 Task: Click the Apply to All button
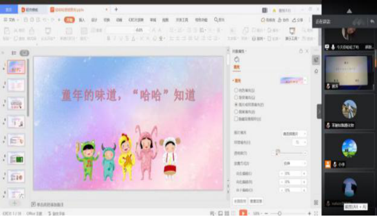pyautogui.click(x=239, y=201)
